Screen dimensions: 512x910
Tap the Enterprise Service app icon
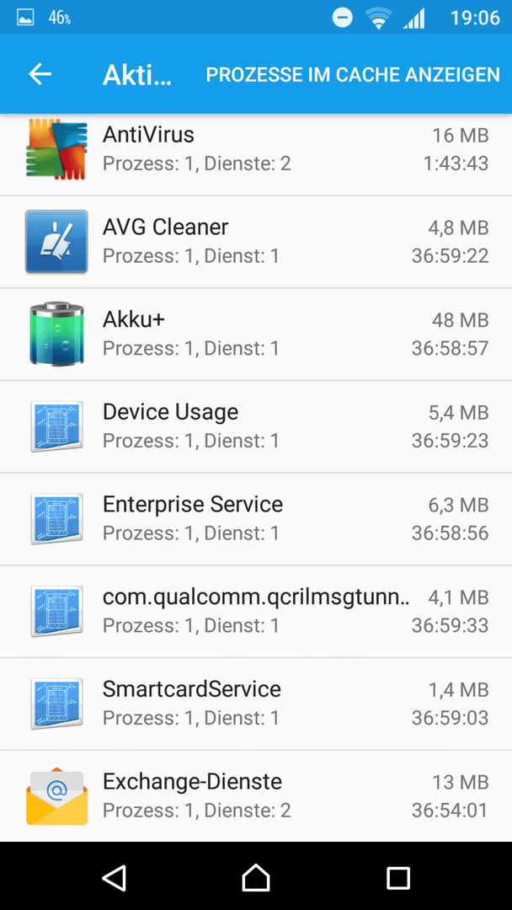(x=56, y=519)
